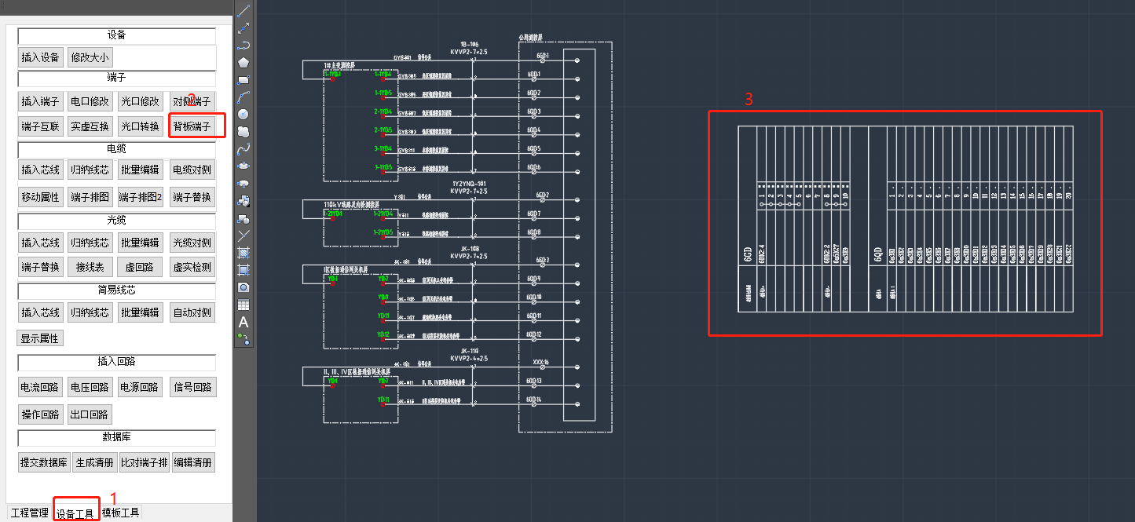Open the 模板工具 tab
1135x522 pixels.
click(120, 513)
